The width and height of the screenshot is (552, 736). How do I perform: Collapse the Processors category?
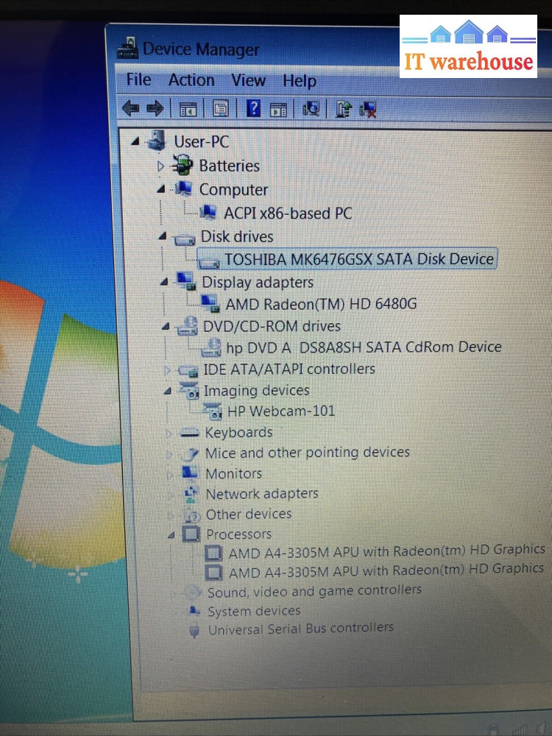(170, 534)
